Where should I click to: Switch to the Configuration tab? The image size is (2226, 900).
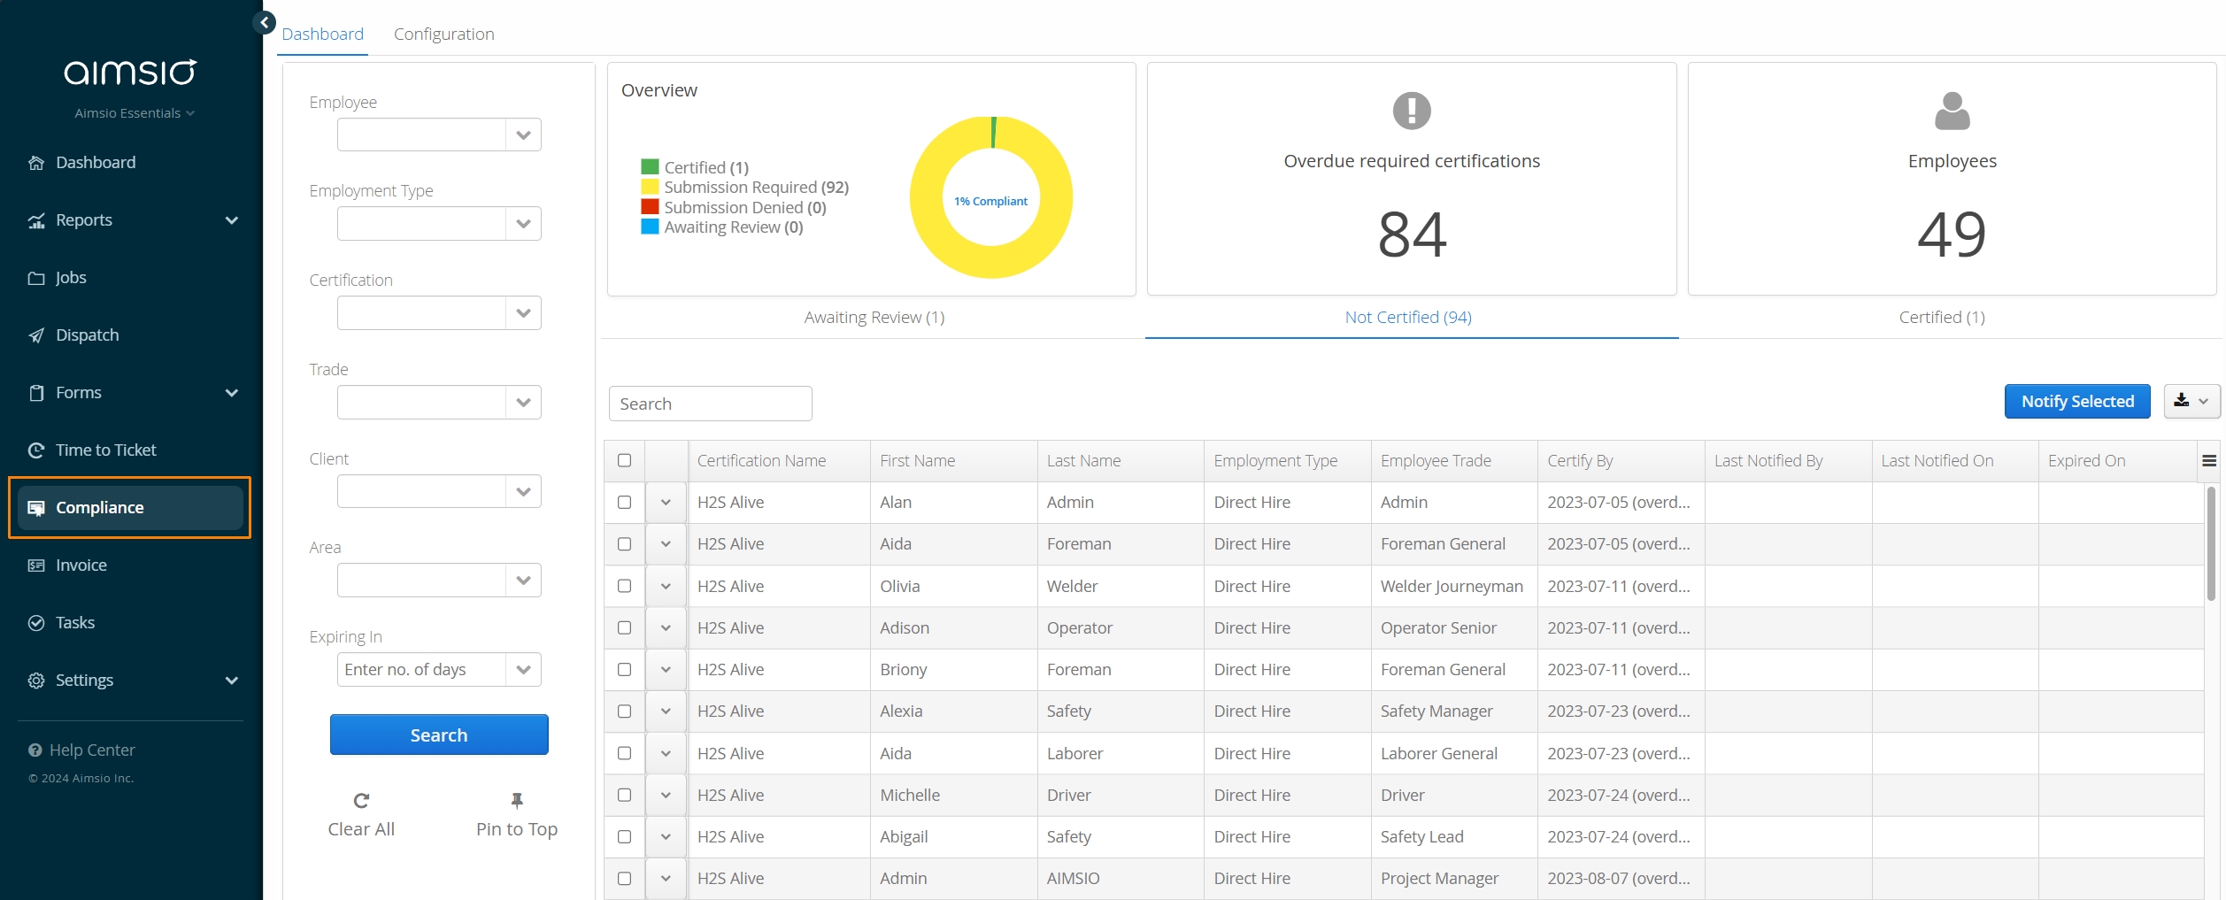click(444, 34)
